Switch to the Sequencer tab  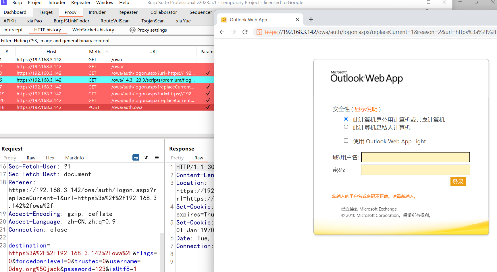pyautogui.click(x=201, y=12)
